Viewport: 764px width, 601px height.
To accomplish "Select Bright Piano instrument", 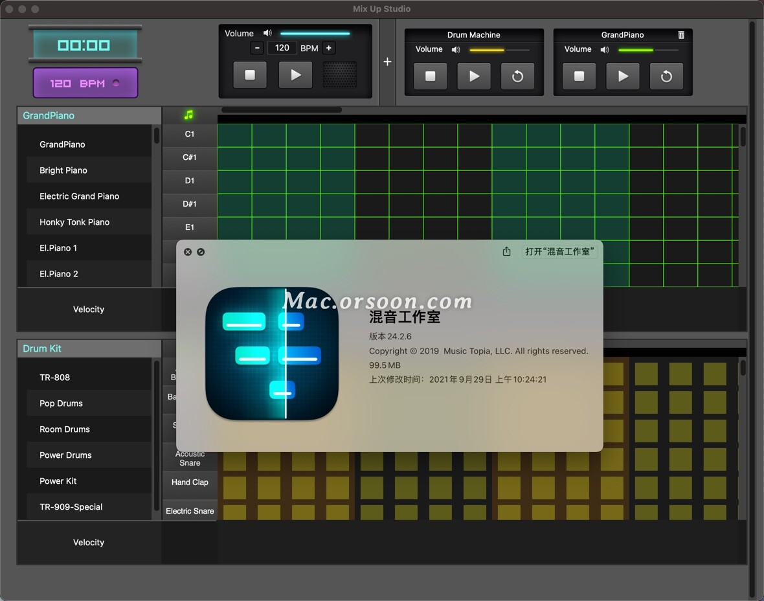I will (x=89, y=170).
